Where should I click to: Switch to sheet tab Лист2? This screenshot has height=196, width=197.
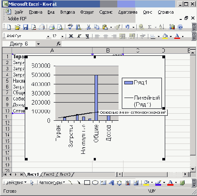click(49, 174)
